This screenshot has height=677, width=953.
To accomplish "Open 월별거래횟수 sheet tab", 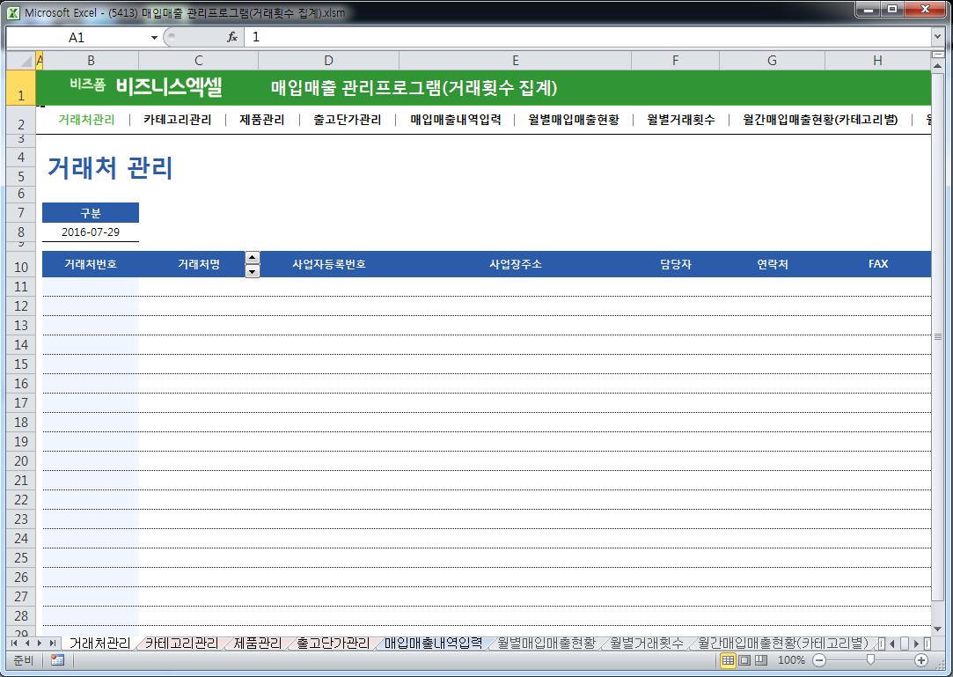I will 647,643.
